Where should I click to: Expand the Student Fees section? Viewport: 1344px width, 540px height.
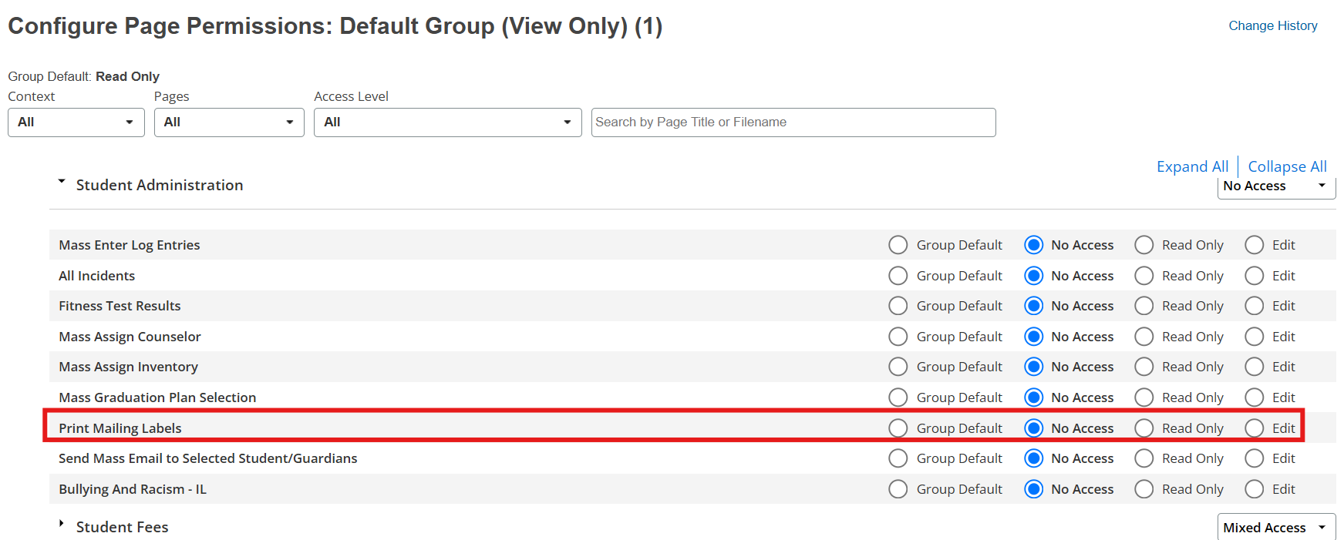(62, 523)
